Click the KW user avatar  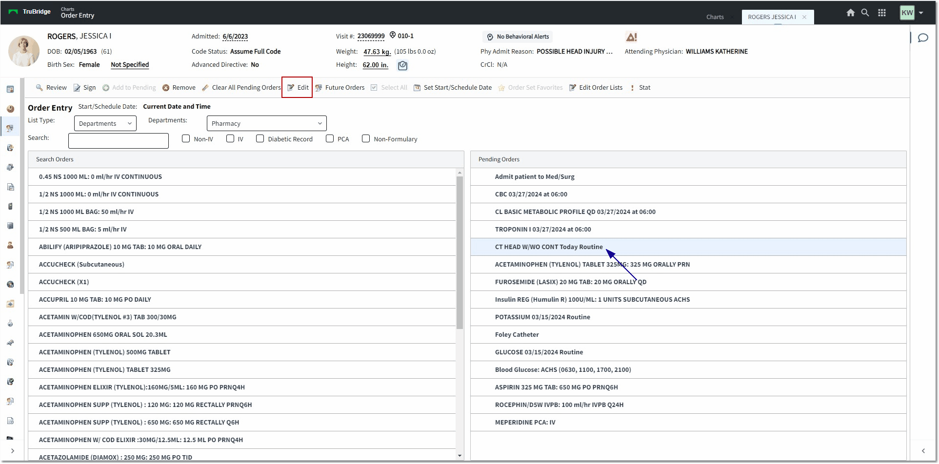click(x=907, y=13)
